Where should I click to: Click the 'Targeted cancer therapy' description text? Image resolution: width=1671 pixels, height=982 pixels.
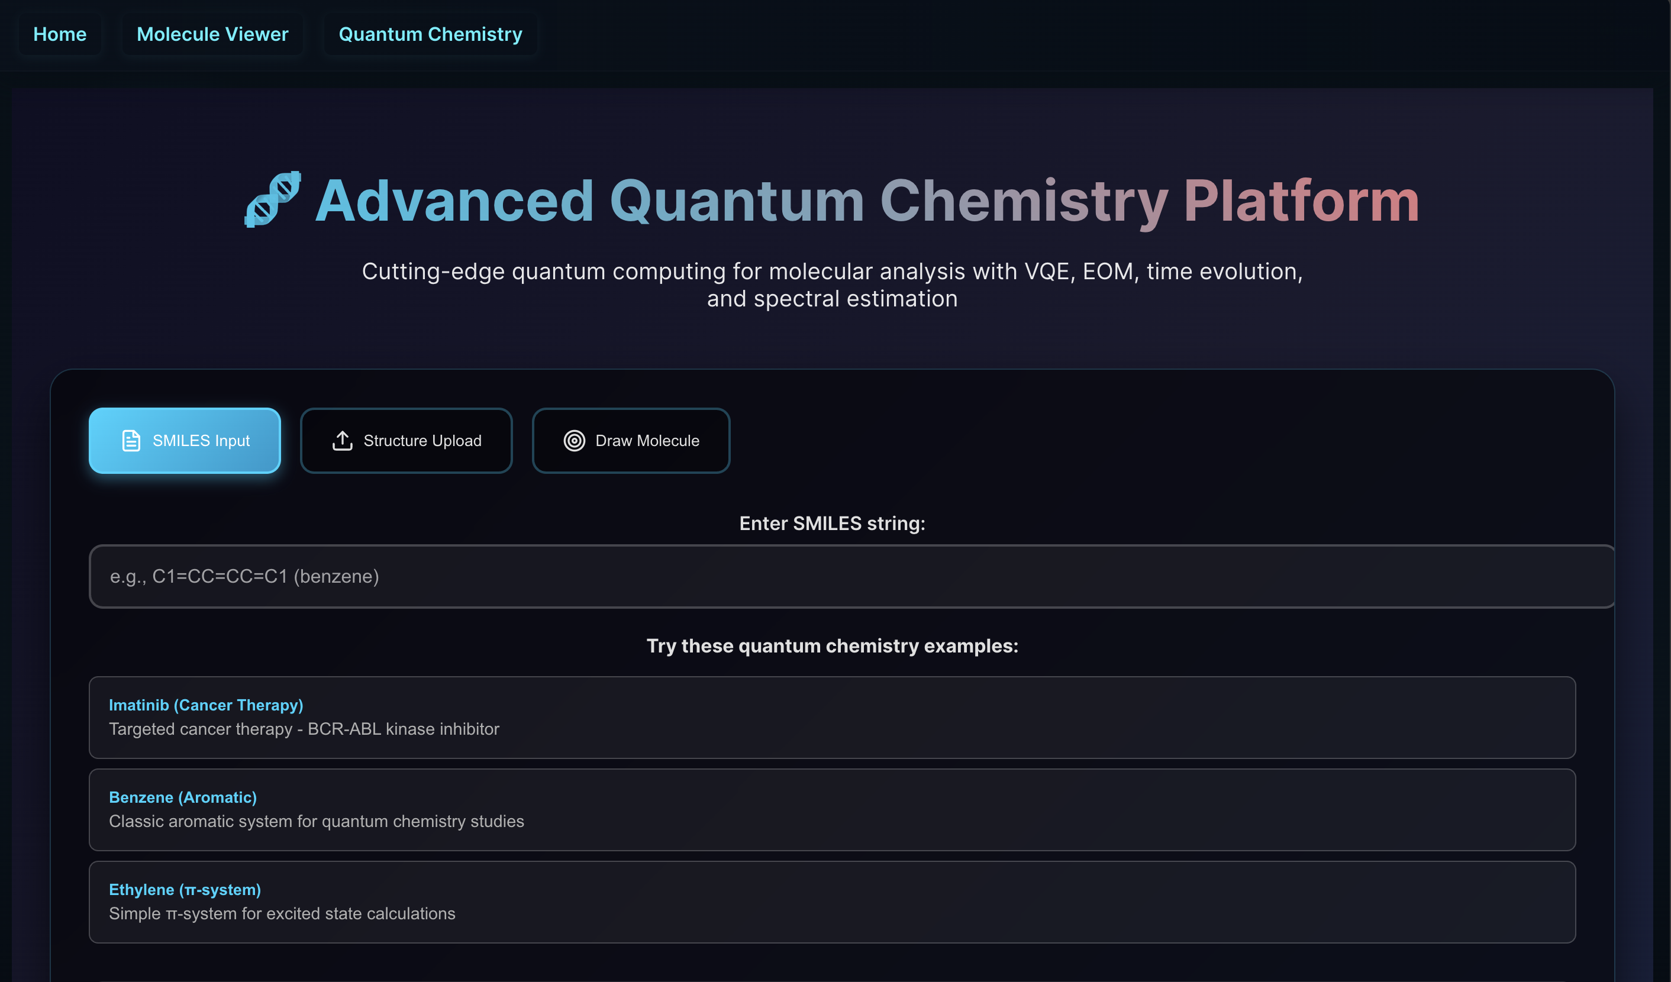tap(304, 729)
